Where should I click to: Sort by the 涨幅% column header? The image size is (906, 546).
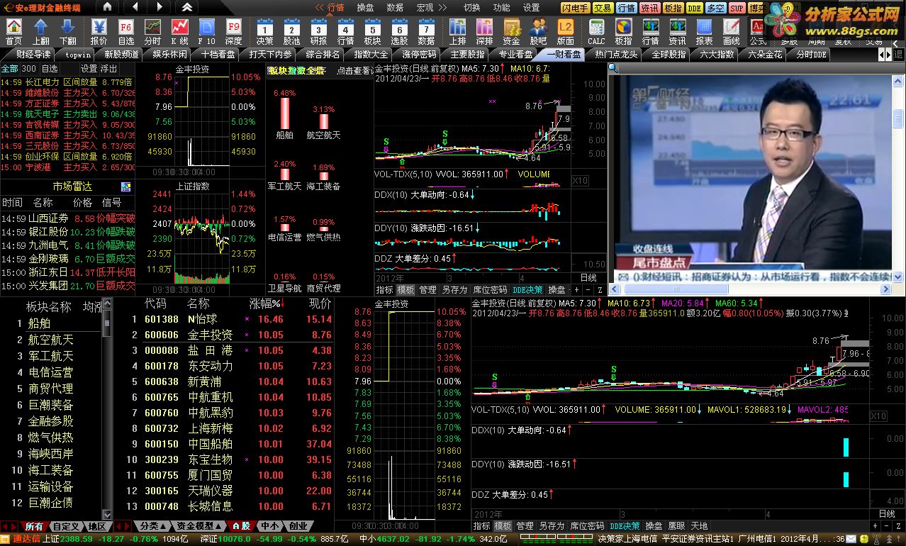(266, 304)
